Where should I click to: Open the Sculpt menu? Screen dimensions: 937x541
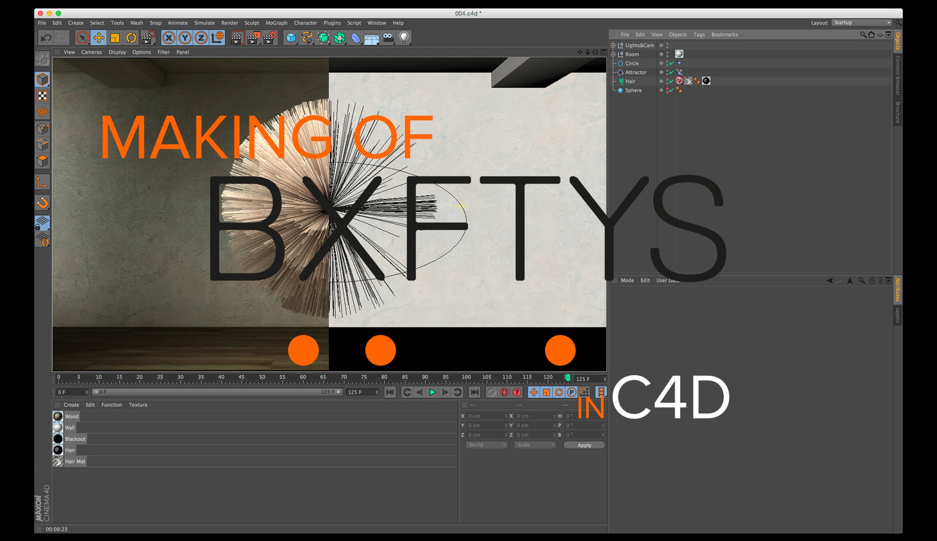point(252,23)
